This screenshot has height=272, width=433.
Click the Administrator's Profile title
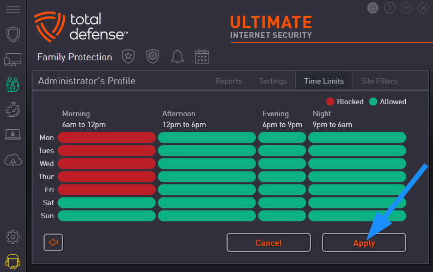coord(87,81)
